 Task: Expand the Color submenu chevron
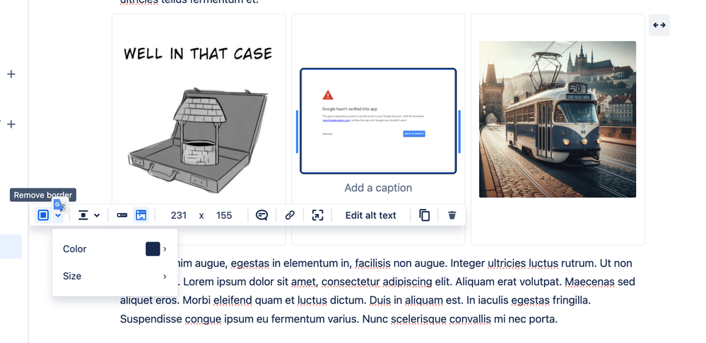pyautogui.click(x=165, y=249)
